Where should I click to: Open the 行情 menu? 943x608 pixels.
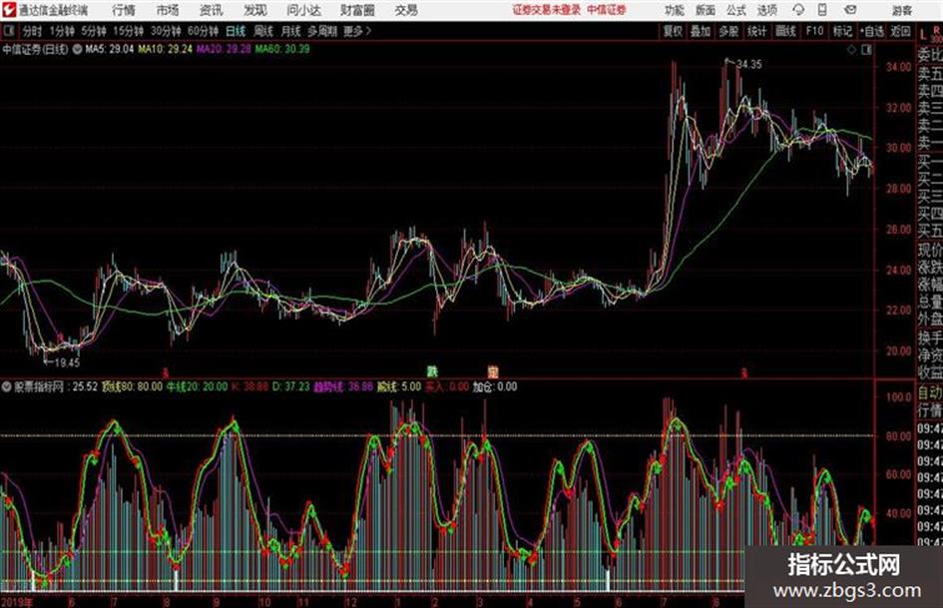tap(124, 10)
